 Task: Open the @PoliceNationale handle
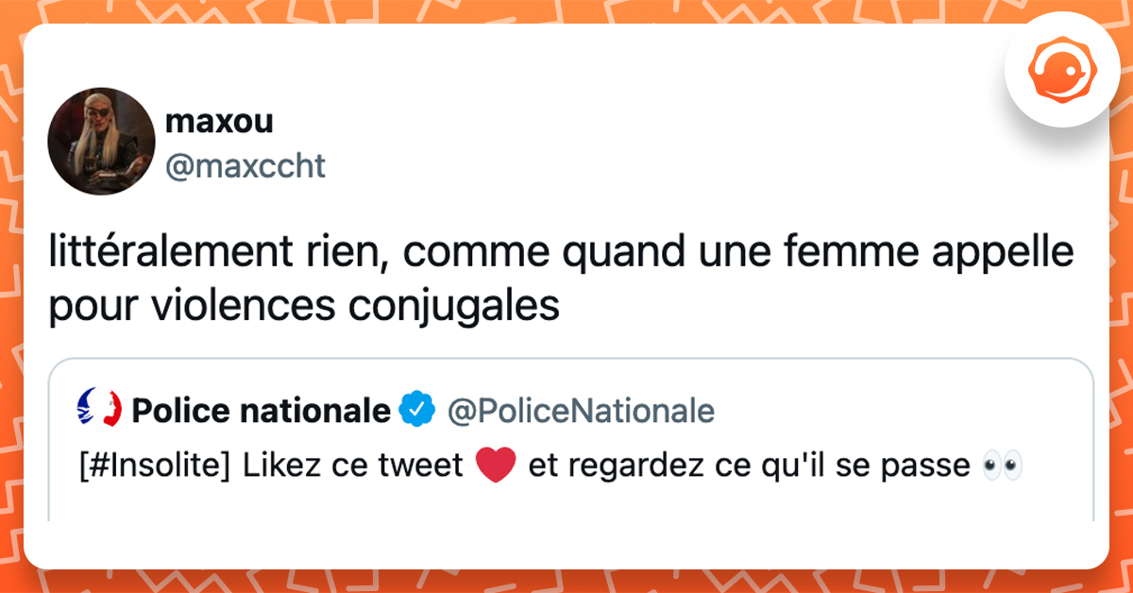coord(580,411)
